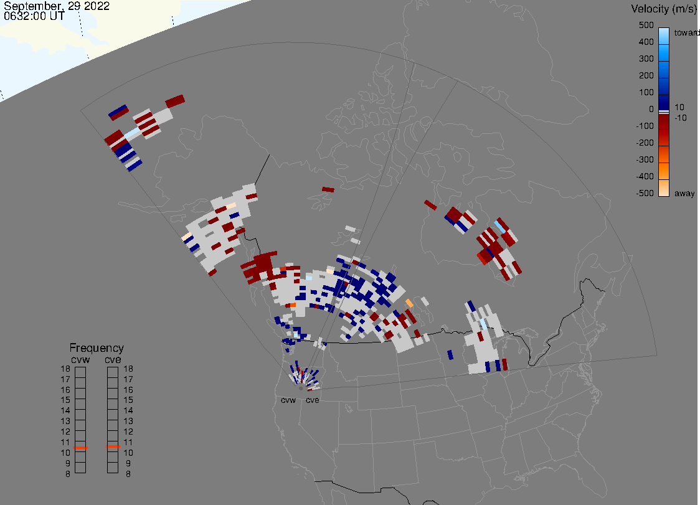The image size is (700, 505).
Task: Click the 'Velocity (m/s)' legend title
Action: 665,9
